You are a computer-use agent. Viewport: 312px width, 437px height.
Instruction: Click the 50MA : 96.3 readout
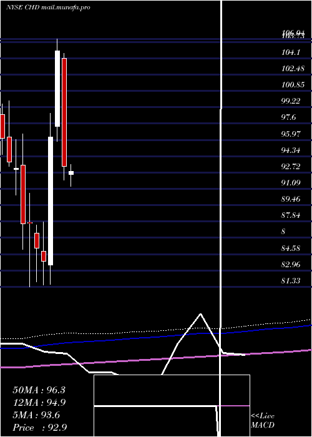[x=39, y=390]
